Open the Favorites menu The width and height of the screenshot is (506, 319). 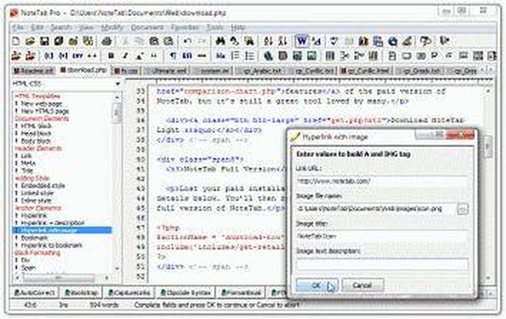click(185, 27)
